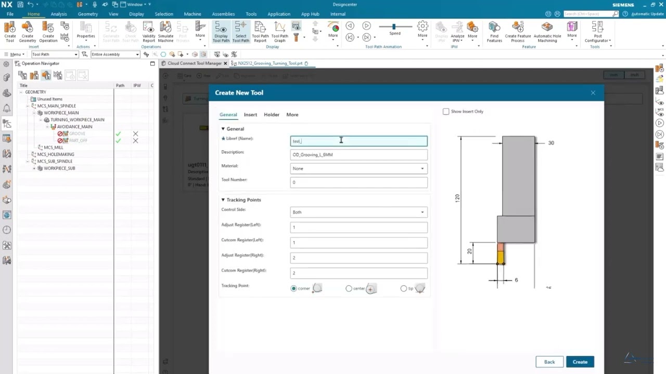This screenshot has height=374, width=666.
Task: Collapse the GEOMETRY tree node
Action: 21,92
